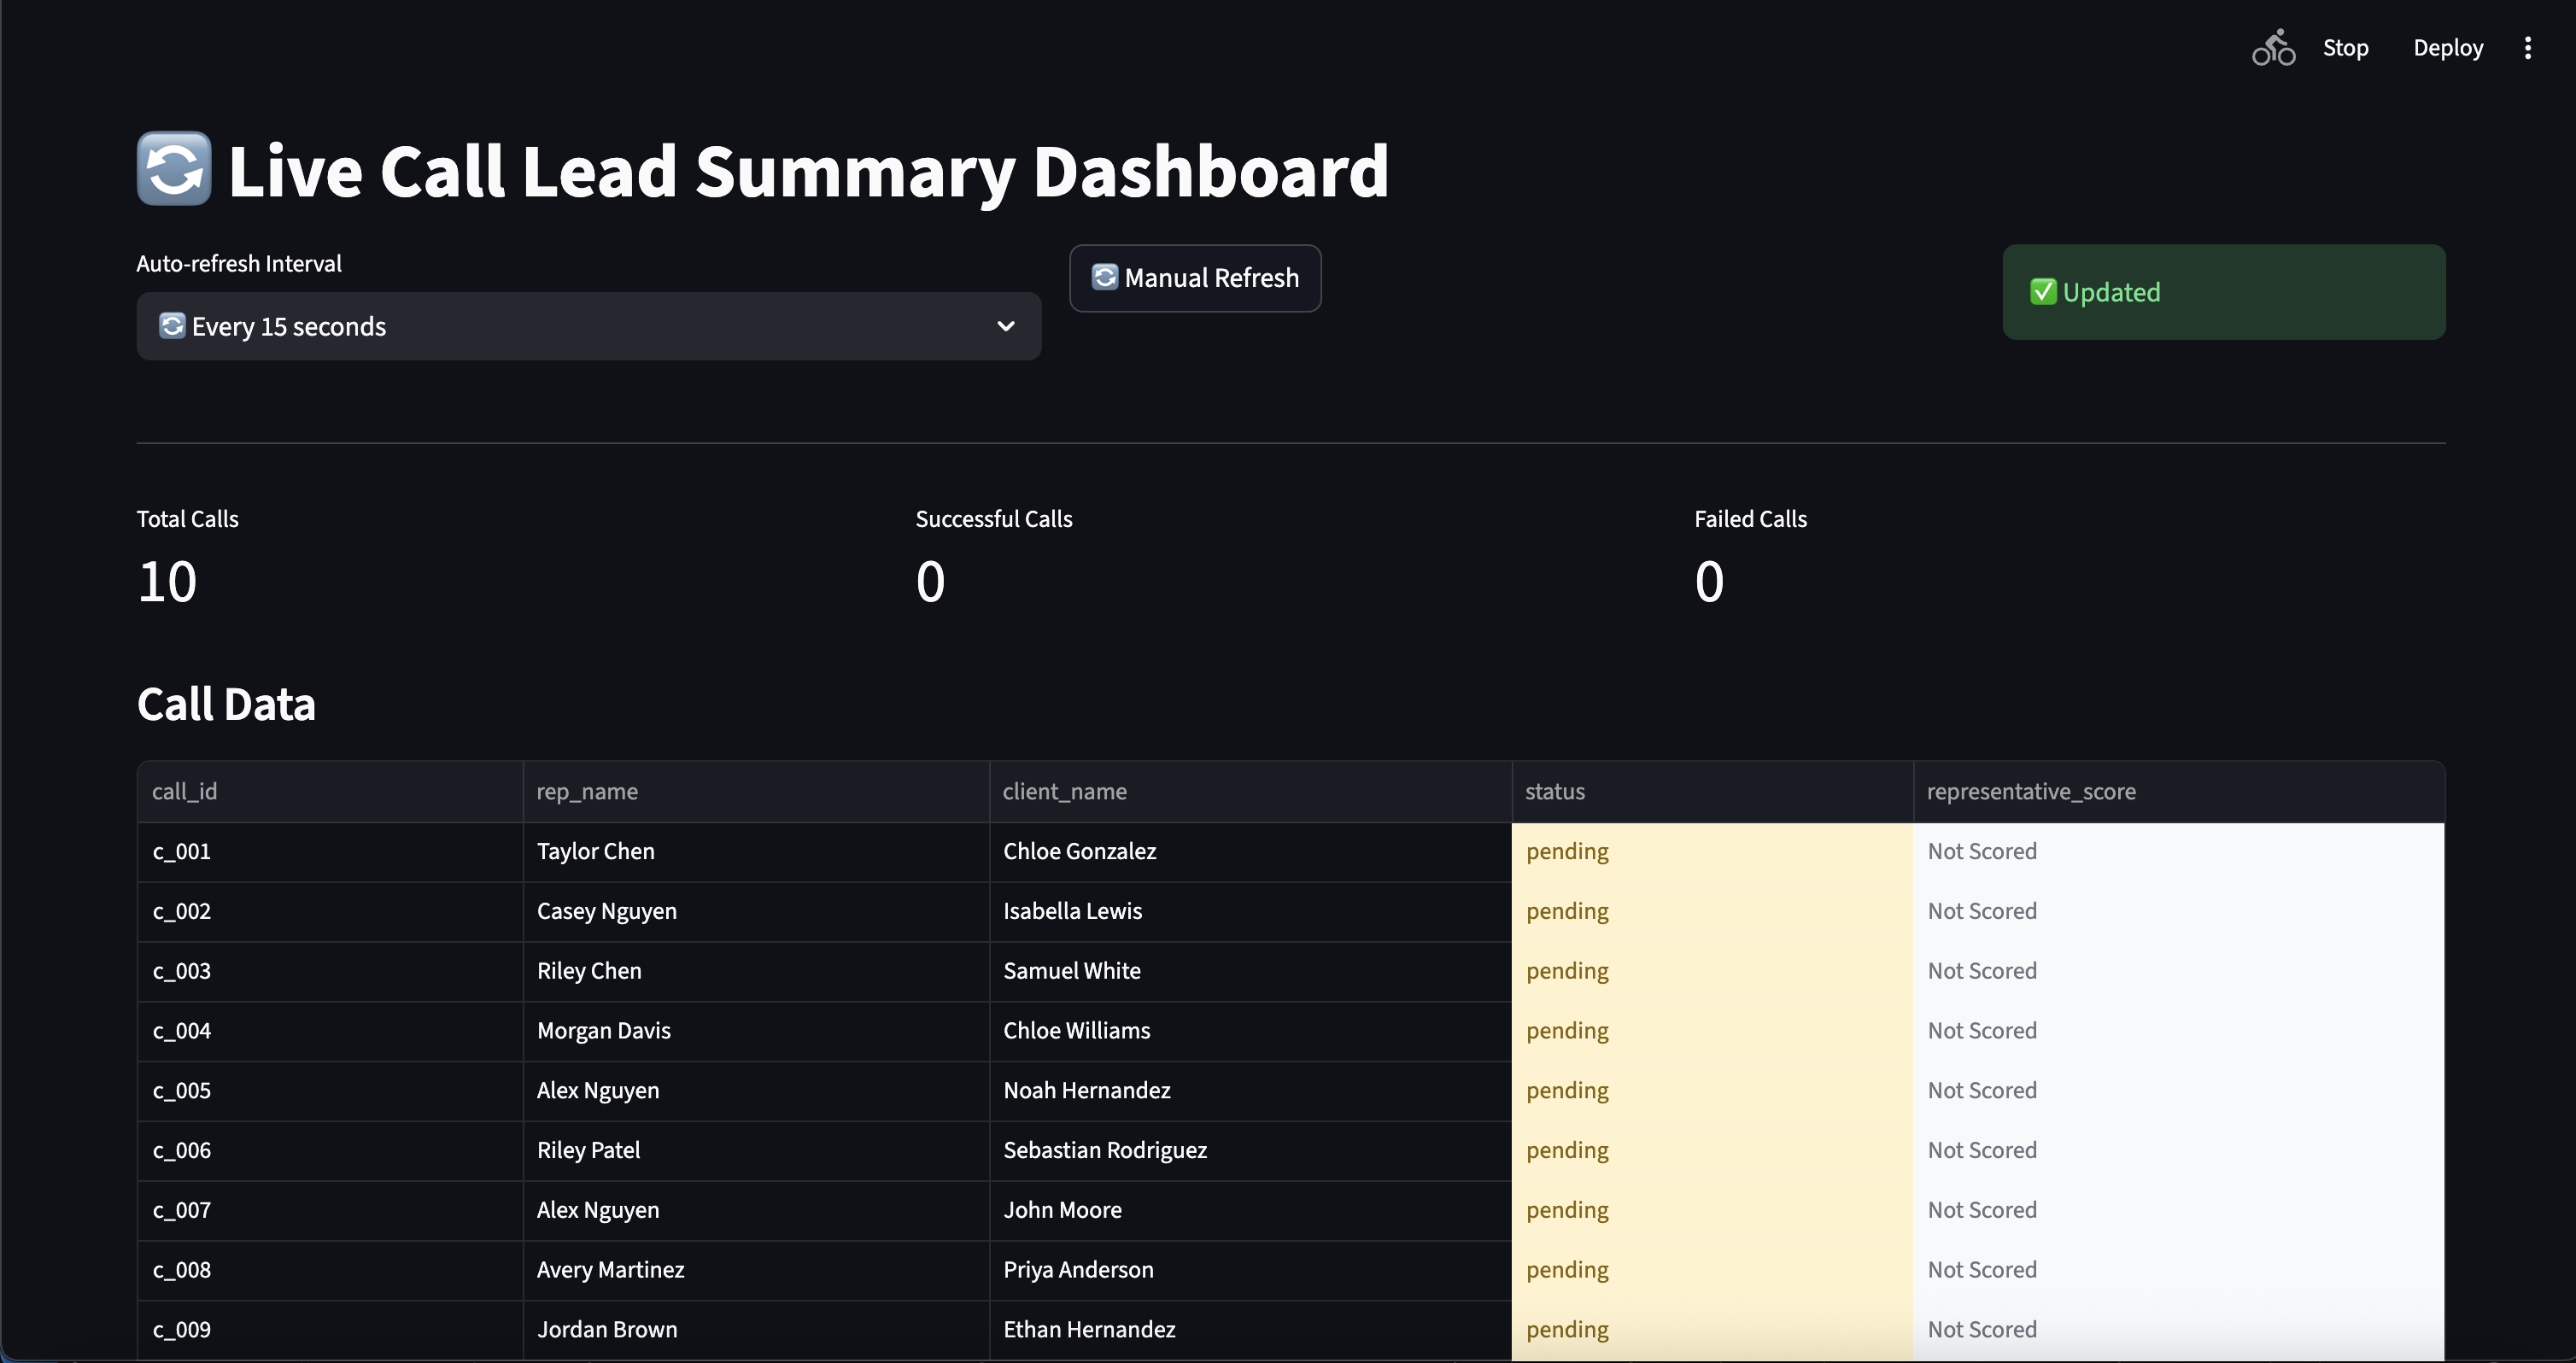
Task: Expand the Auto-refresh Interval dropdown chevron
Action: [1005, 326]
